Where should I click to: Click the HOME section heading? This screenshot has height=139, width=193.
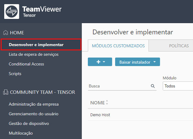[17, 33]
